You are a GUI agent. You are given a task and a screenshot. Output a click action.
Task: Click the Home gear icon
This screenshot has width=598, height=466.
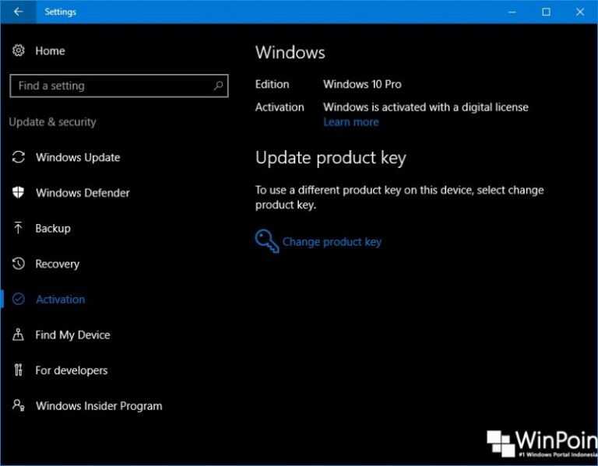(19, 51)
